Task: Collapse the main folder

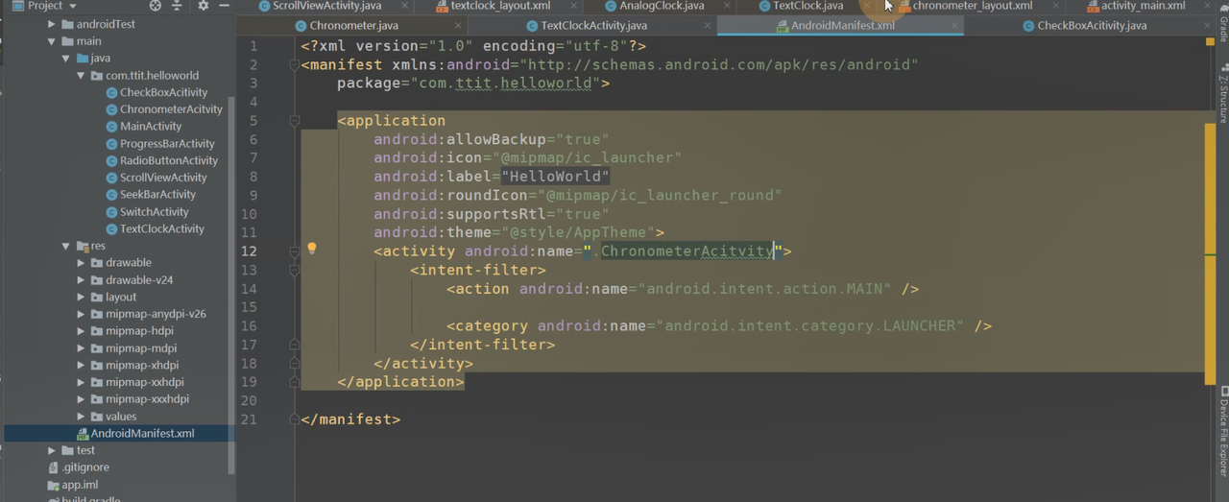Action: point(52,41)
